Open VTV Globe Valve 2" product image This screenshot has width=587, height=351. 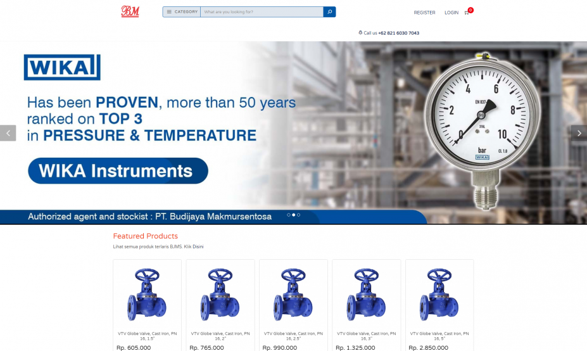click(220, 295)
